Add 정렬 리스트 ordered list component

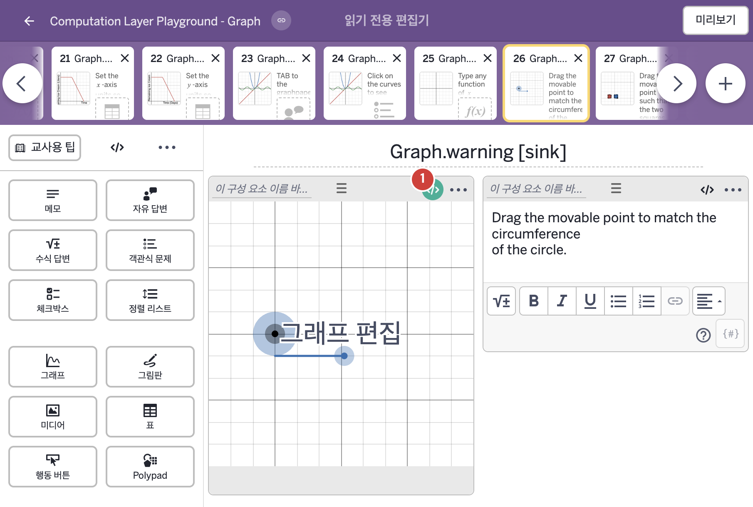[x=150, y=300]
